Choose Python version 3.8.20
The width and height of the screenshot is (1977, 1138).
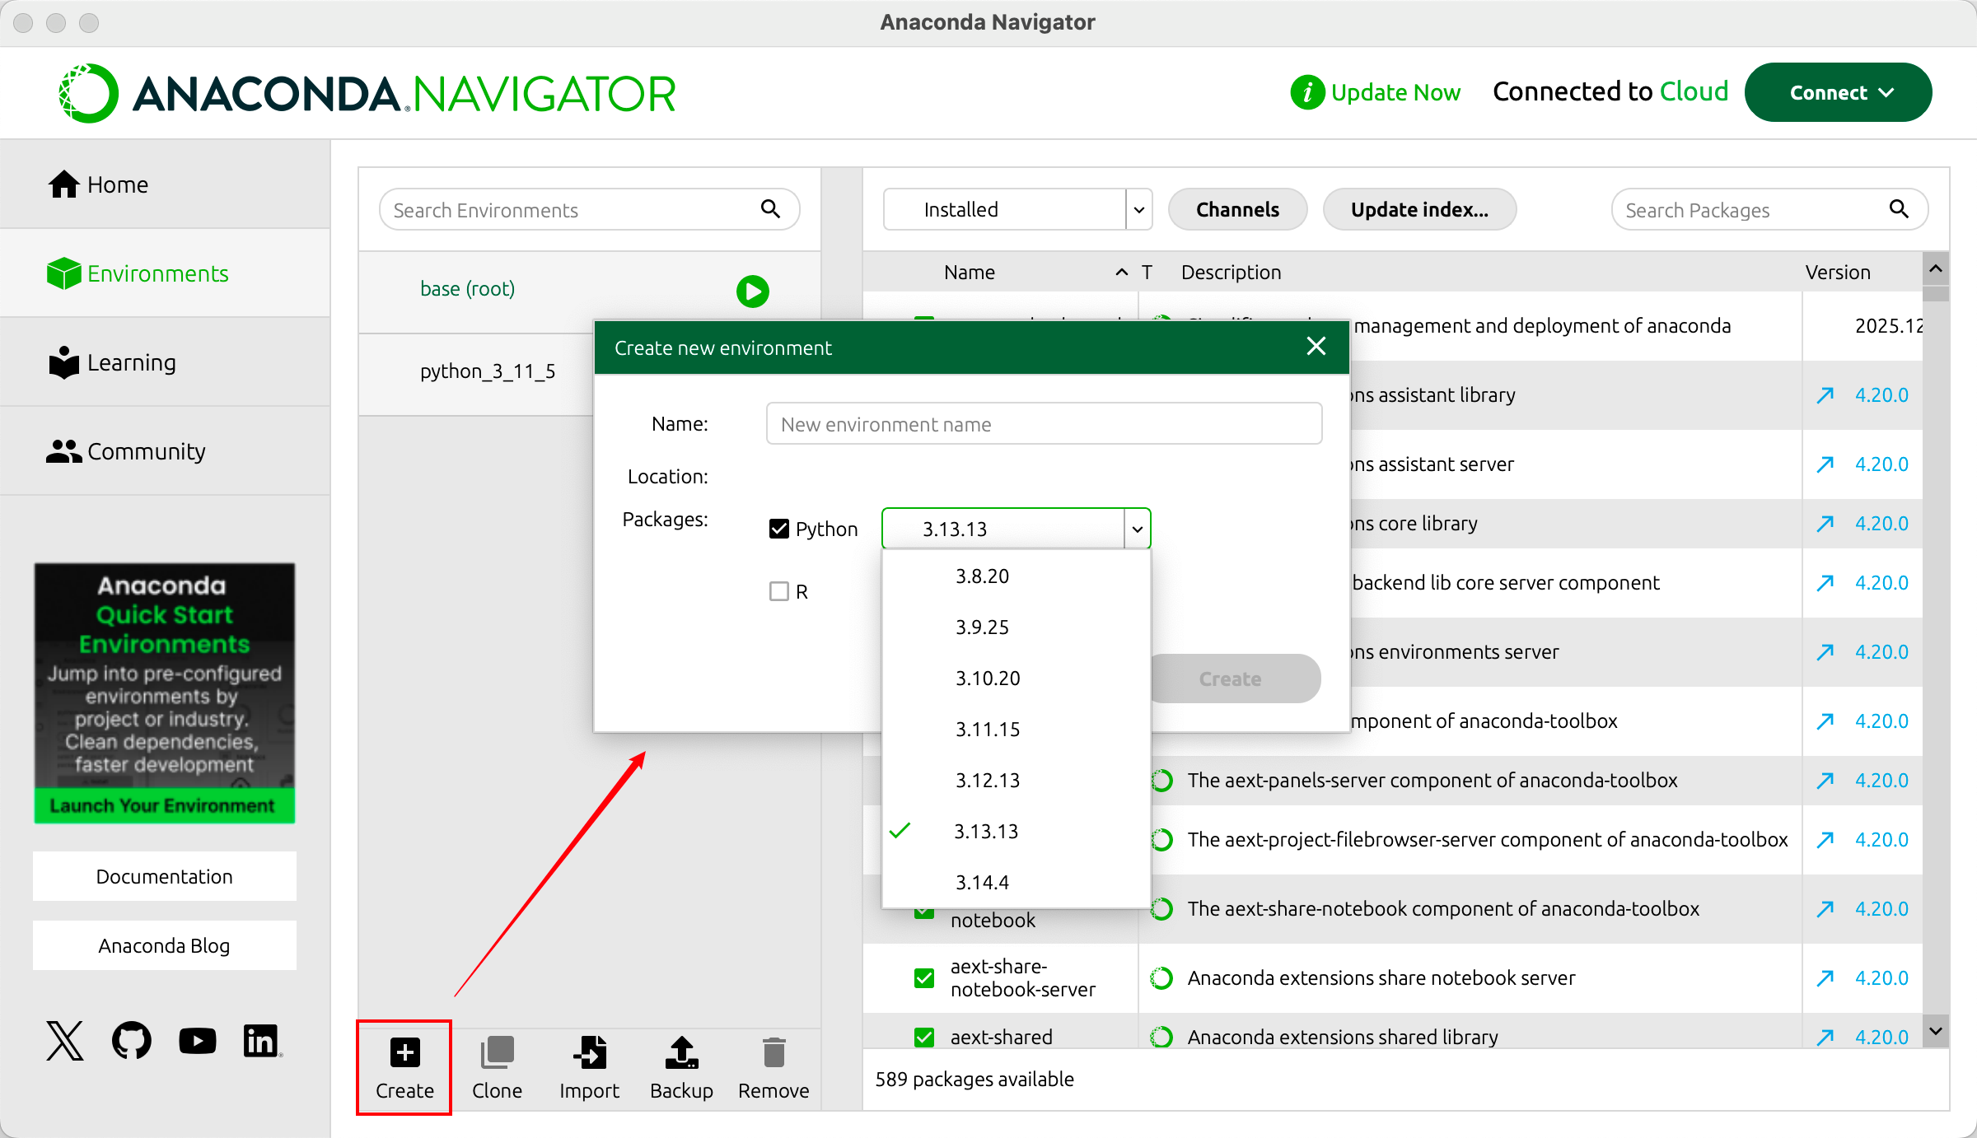[x=1016, y=576]
